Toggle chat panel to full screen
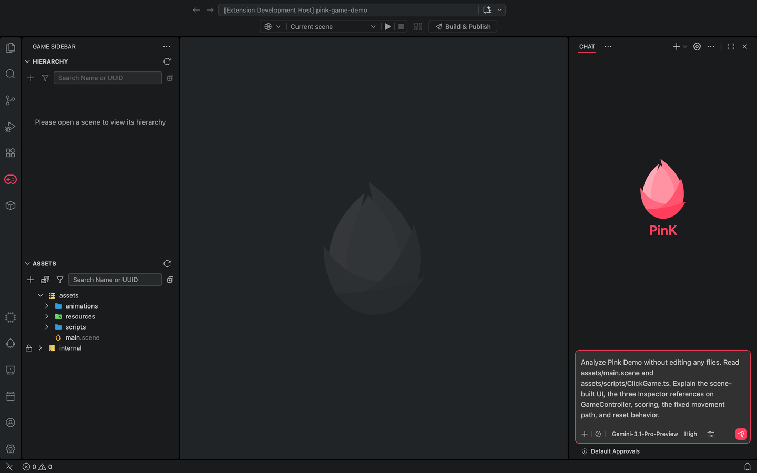This screenshot has width=757, height=473. (731, 47)
